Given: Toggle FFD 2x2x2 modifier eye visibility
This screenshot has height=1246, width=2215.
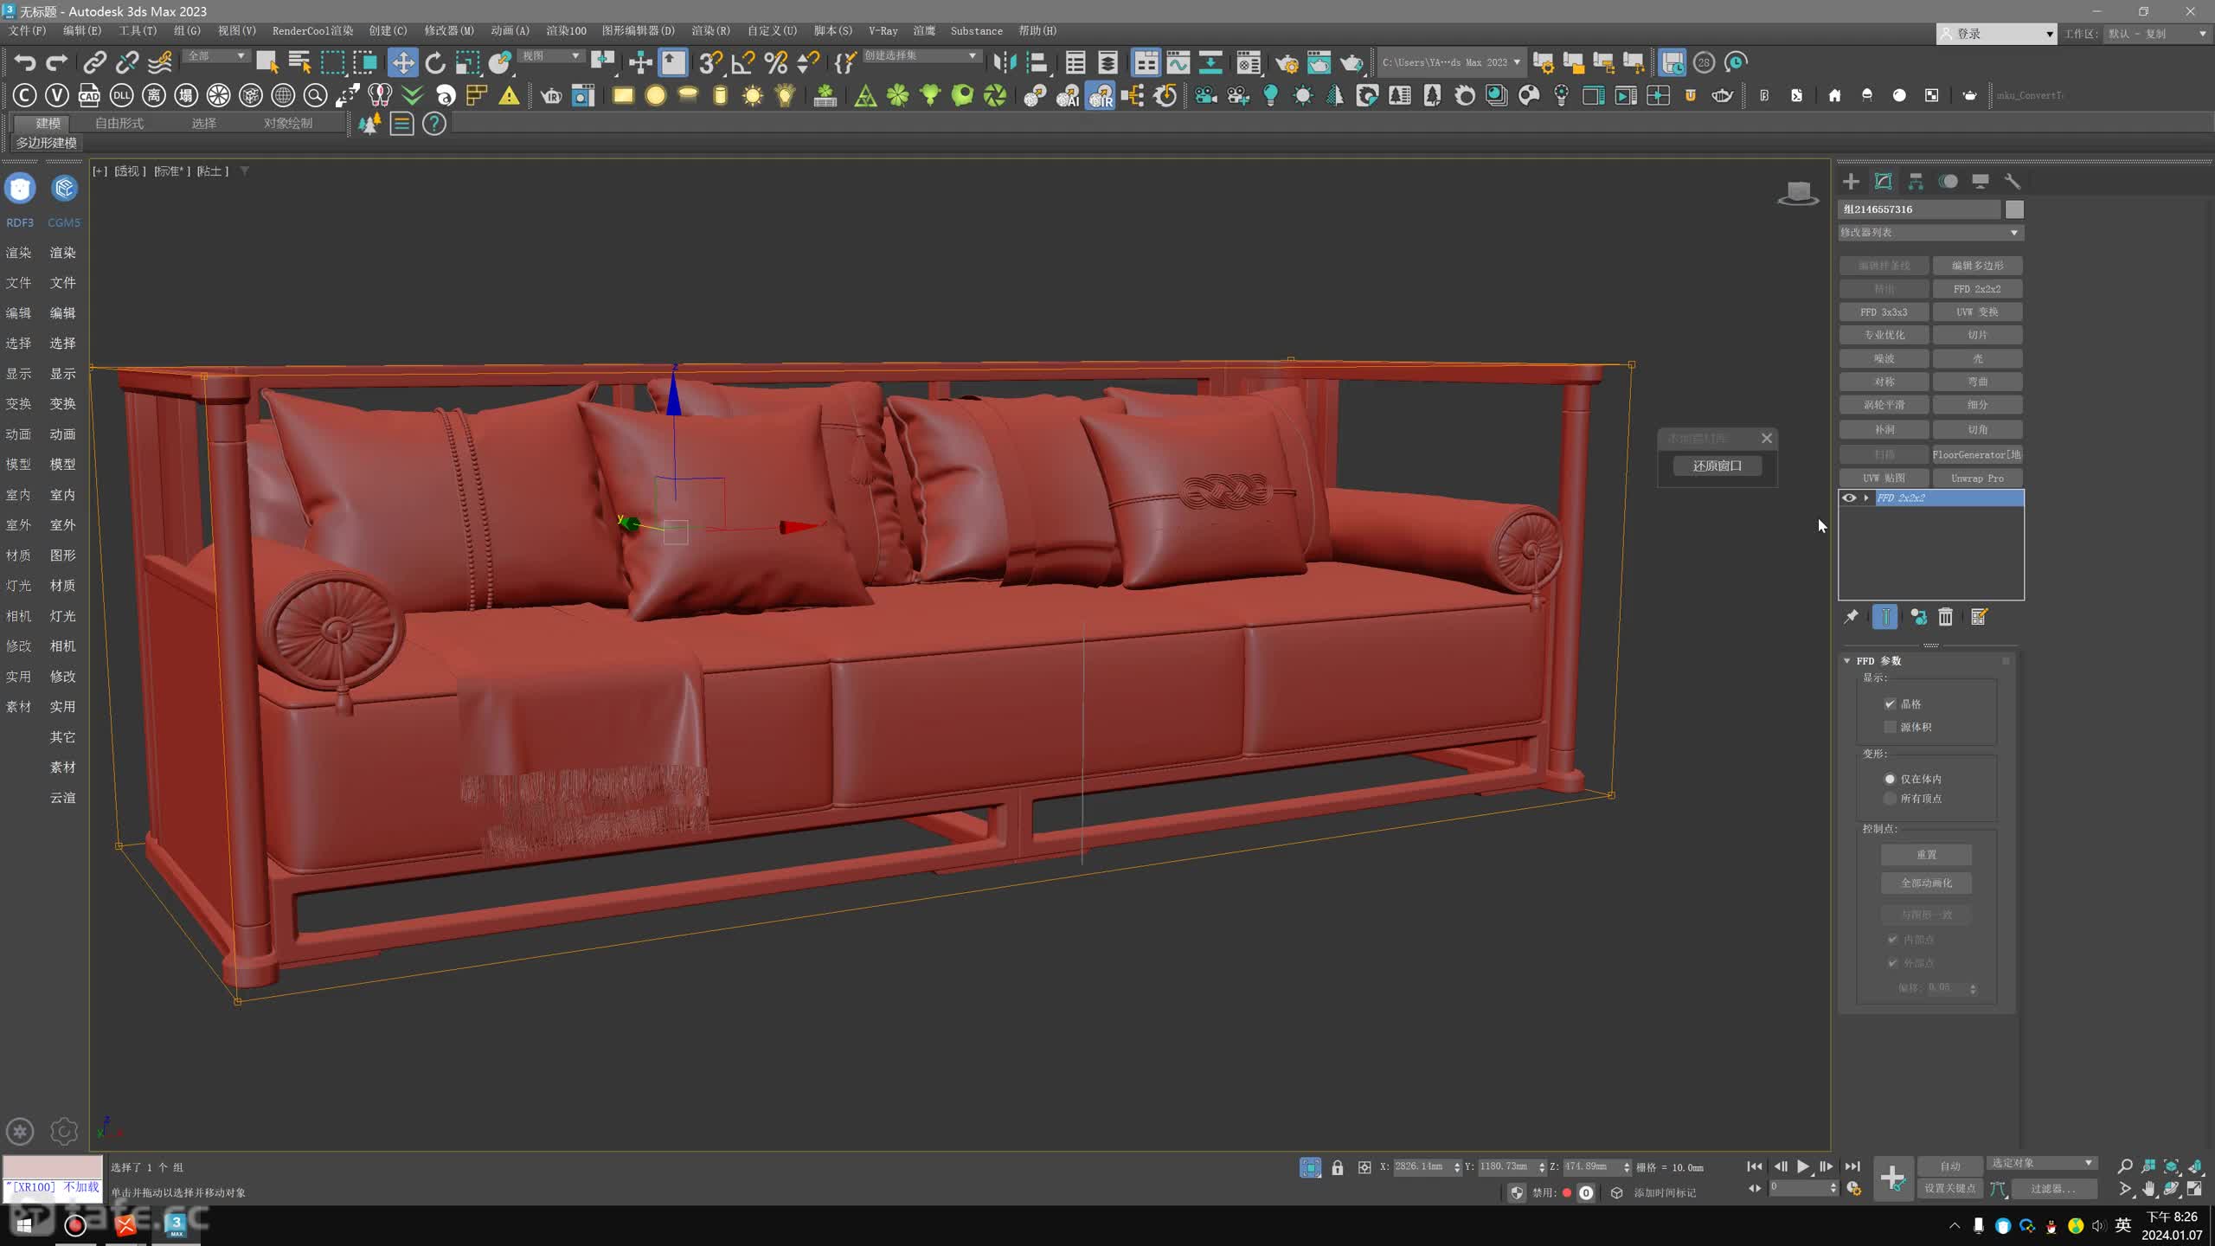Looking at the screenshot, I should click(x=1849, y=498).
